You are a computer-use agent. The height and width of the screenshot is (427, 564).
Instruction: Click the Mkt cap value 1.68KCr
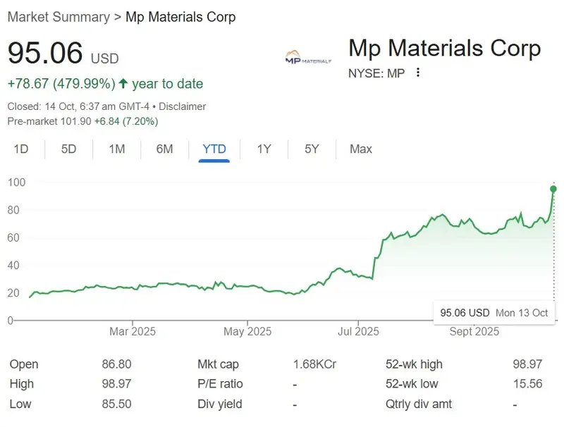[312, 364]
